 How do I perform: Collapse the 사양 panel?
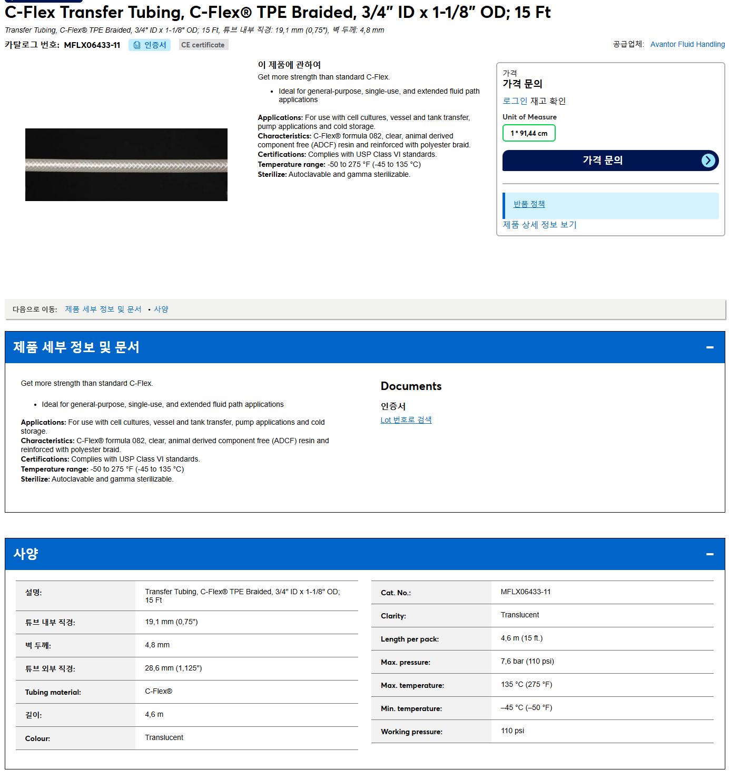[710, 554]
